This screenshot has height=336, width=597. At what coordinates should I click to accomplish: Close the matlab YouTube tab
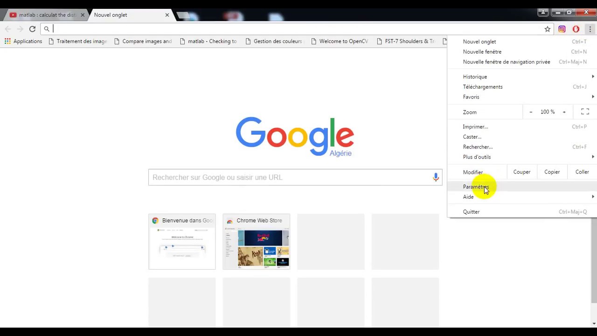tap(83, 15)
